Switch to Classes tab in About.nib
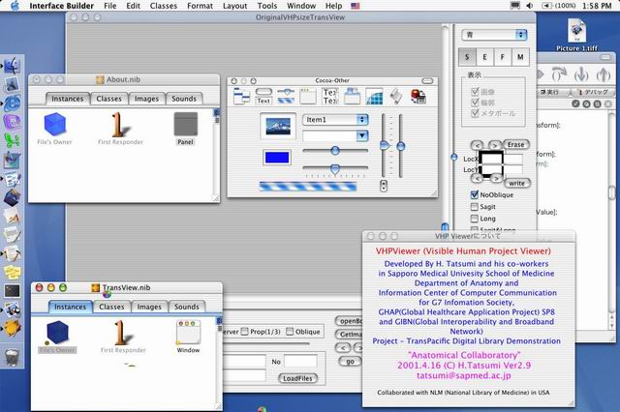Viewport: 620px width, 412px height. point(108,99)
